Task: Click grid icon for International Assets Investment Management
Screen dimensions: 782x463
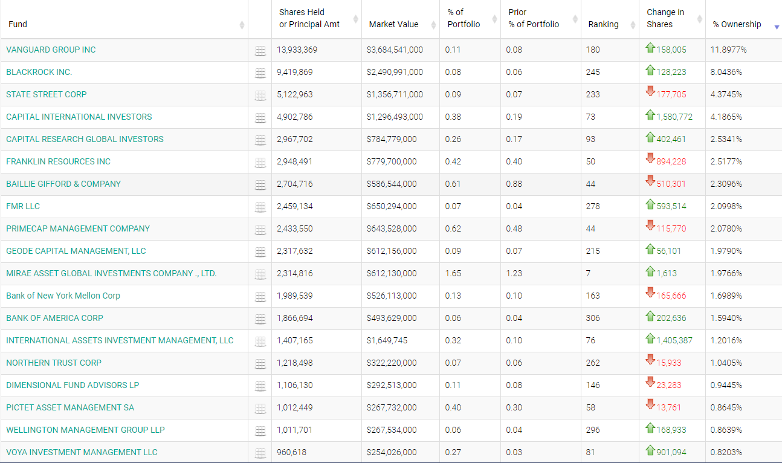Action: (260, 342)
